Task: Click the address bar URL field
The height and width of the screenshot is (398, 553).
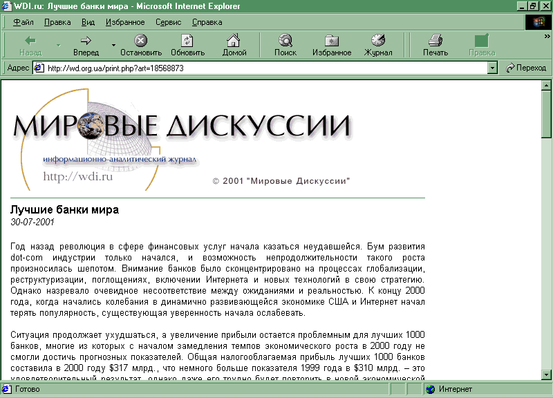Action: coord(263,68)
